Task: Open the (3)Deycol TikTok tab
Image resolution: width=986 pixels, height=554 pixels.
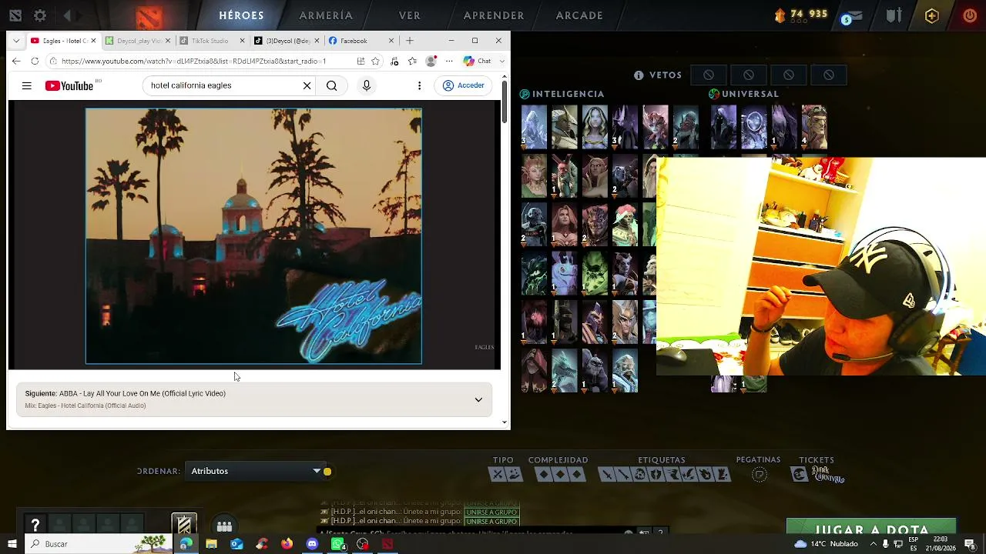Action: pyautogui.click(x=286, y=41)
